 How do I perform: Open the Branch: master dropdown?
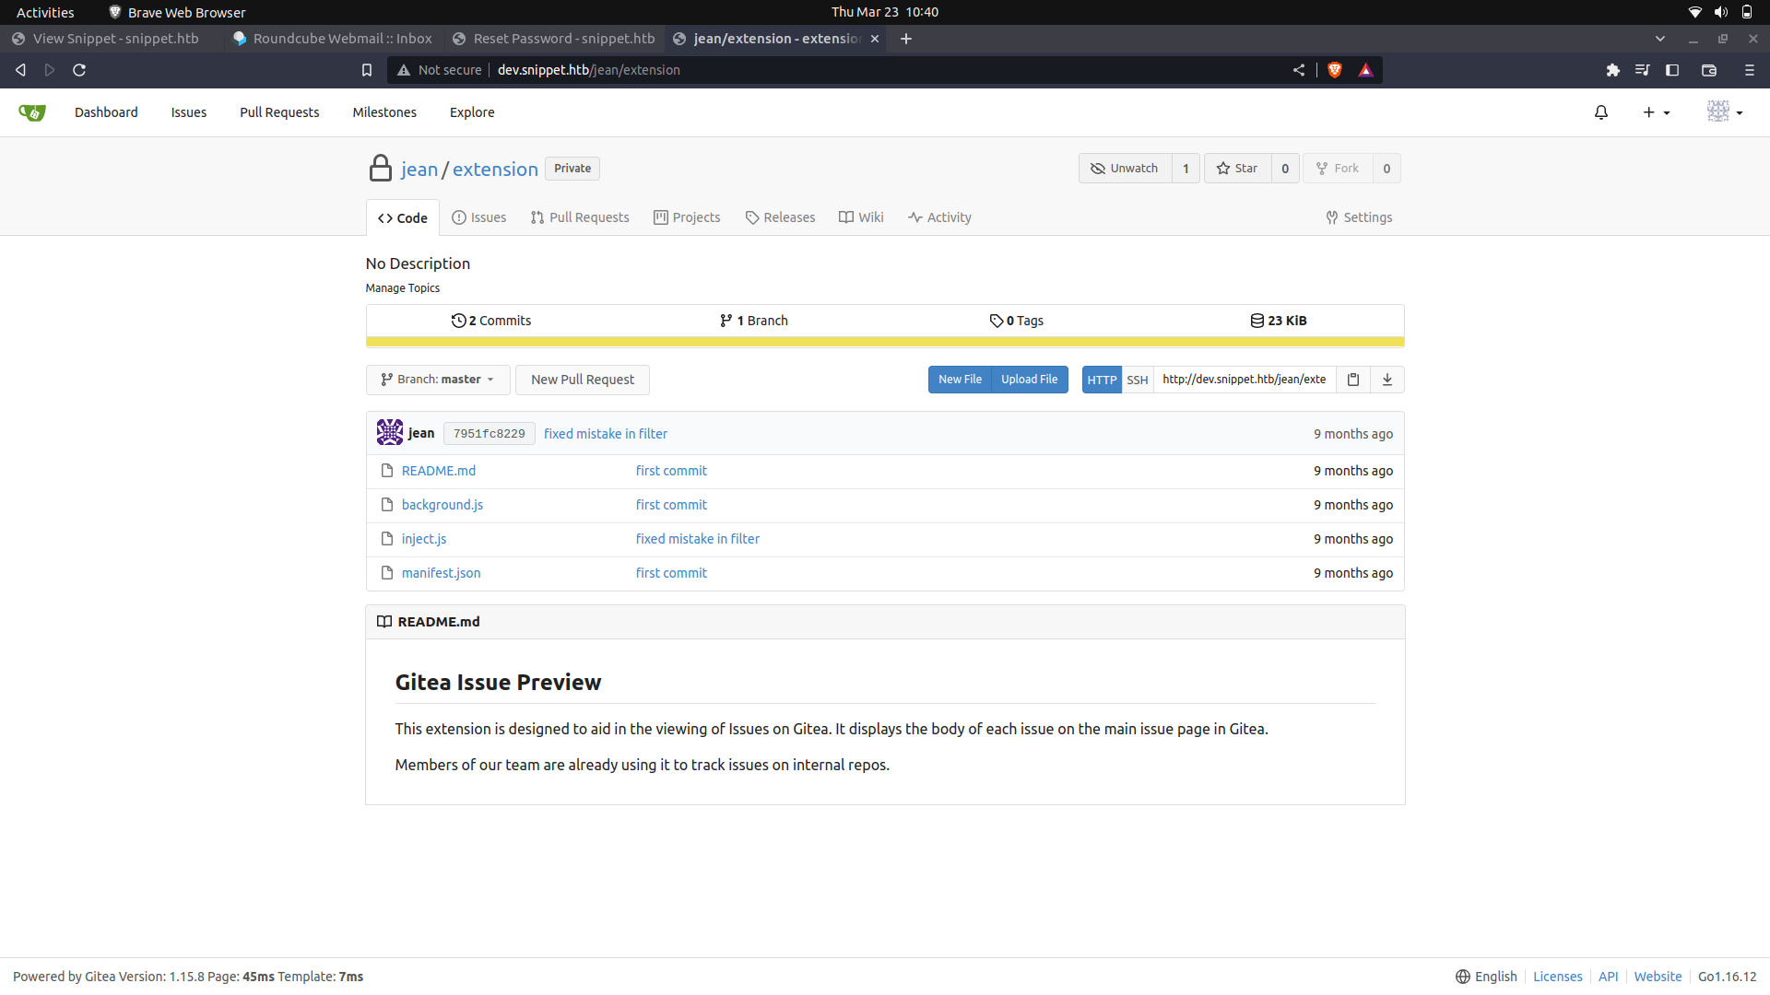(x=437, y=379)
